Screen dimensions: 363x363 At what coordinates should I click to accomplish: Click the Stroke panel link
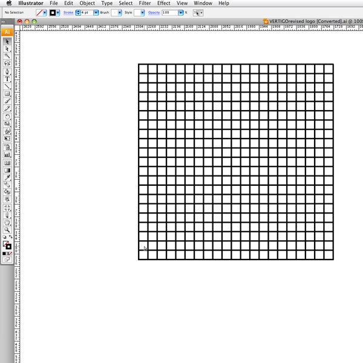68,12
